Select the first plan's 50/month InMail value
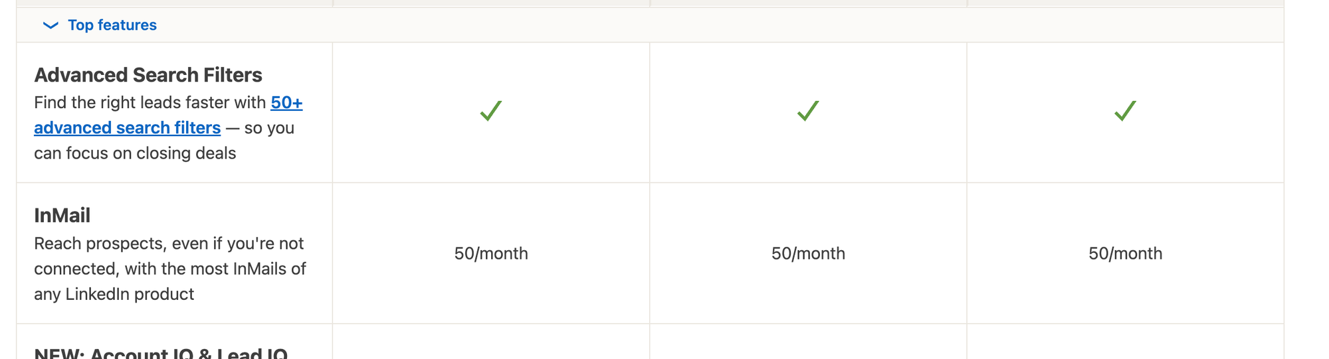The height and width of the screenshot is (359, 1329). [491, 253]
